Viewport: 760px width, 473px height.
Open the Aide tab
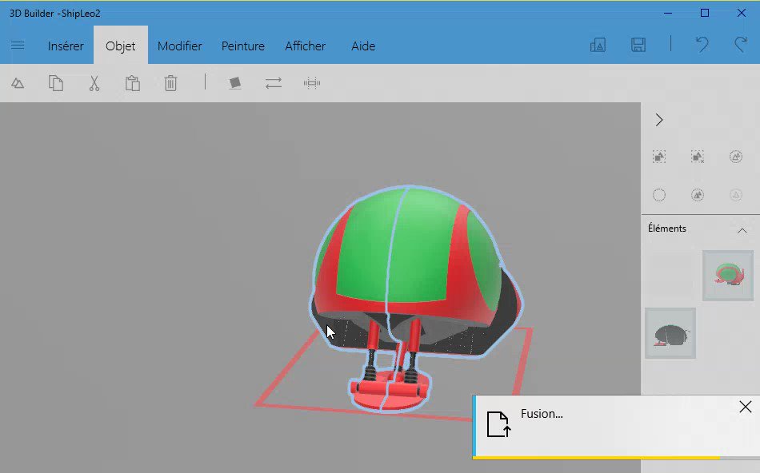pos(363,46)
